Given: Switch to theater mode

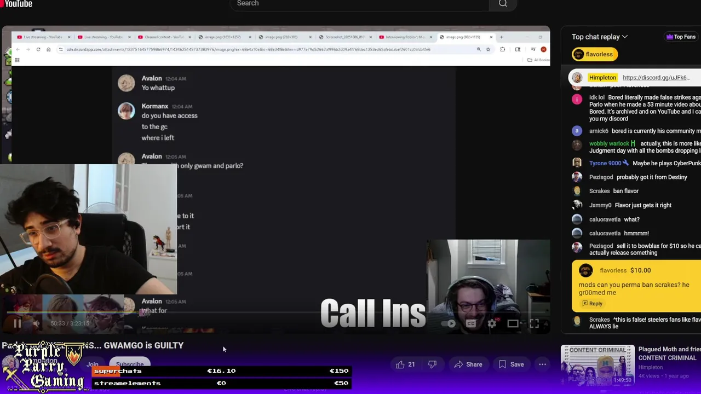Looking at the screenshot, I should click(513, 323).
